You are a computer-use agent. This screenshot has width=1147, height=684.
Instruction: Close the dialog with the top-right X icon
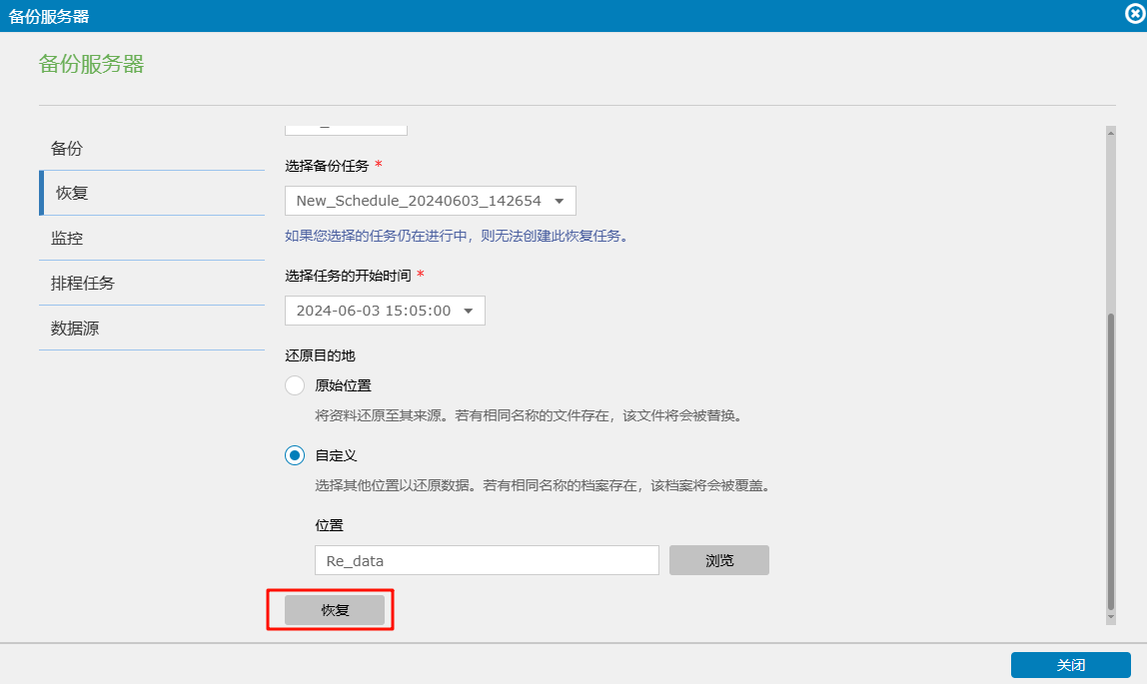(x=1133, y=15)
